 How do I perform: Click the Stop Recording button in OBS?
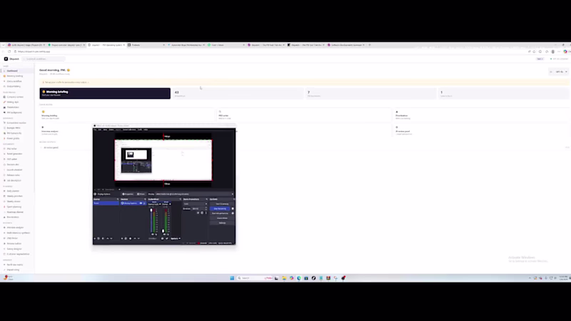click(220, 208)
